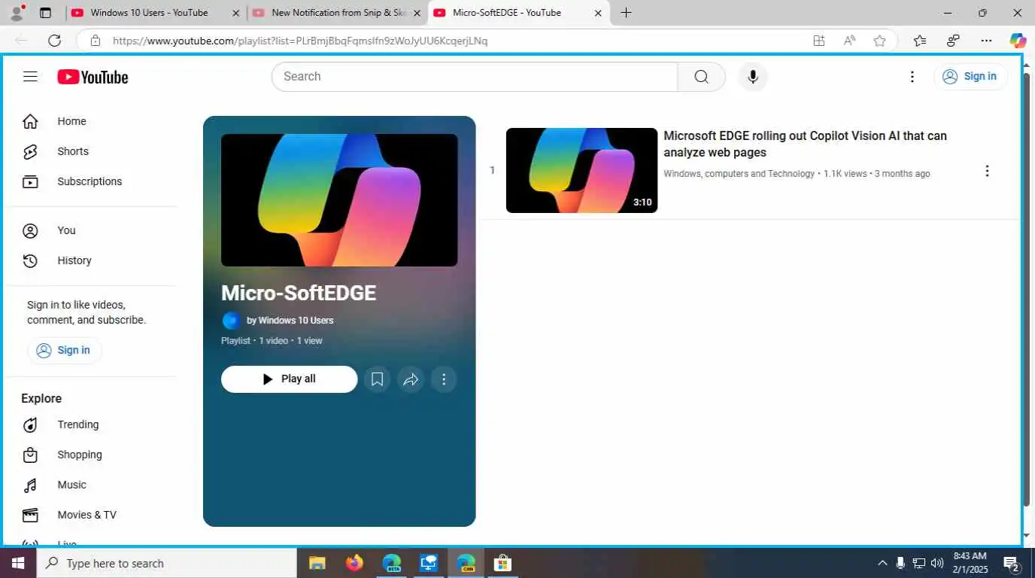Go to Home in the sidebar
The width and height of the screenshot is (1035, 578).
[71, 121]
